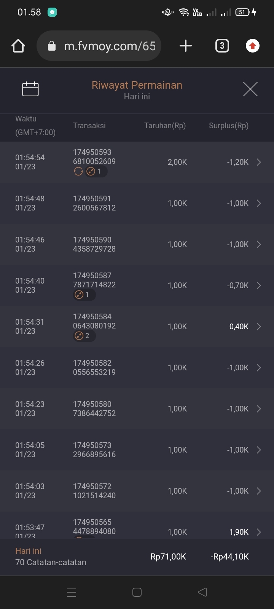Select transaction 174950573 2966895616
This screenshot has height=609, width=274.
94,450
